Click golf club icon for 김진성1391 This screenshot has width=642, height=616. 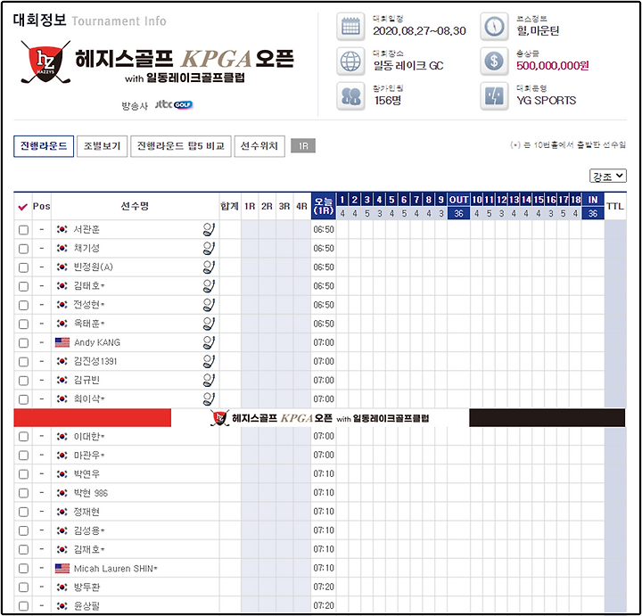[x=209, y=361]
